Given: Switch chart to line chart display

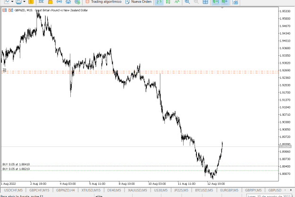Looking at the screenshot, I should tap(177, 2).
